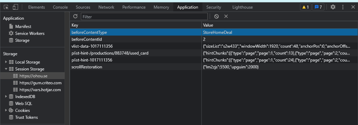Screen dimensions: 358x125
Task: Focus the Filter input field
Action: pyautogui.click(x=144, y=17)
